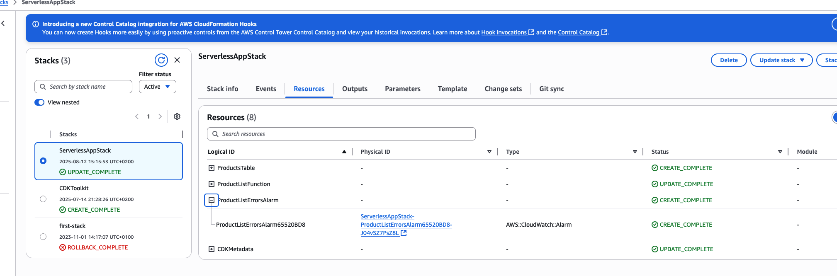Go to next page of stacks

160,116
